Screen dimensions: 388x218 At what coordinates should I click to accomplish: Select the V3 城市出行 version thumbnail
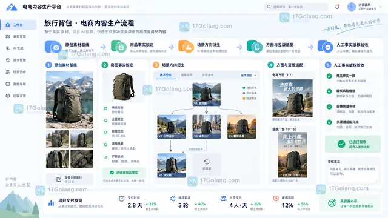click(207, 127)
